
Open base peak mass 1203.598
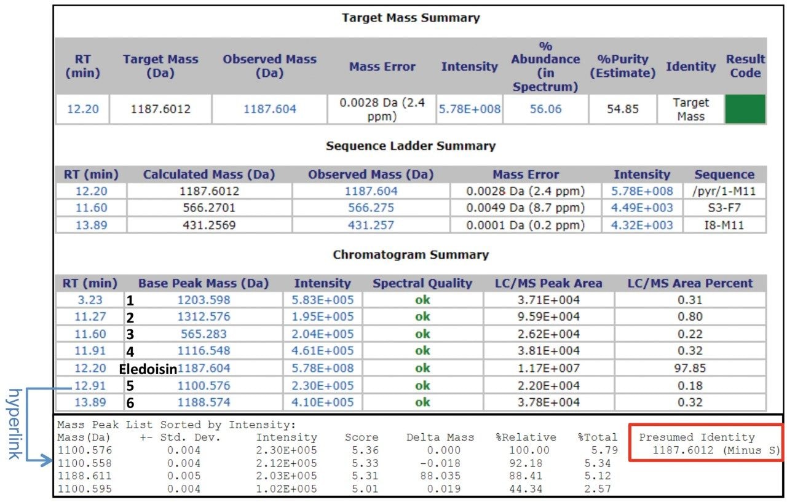coord(204,300)
